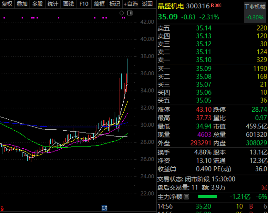Select the 画线 drawing tool
Screen dimensions: 268x213
[x=68, y=4]
